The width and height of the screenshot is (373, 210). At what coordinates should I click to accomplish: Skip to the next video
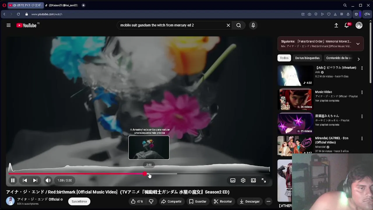pos(35,181)
